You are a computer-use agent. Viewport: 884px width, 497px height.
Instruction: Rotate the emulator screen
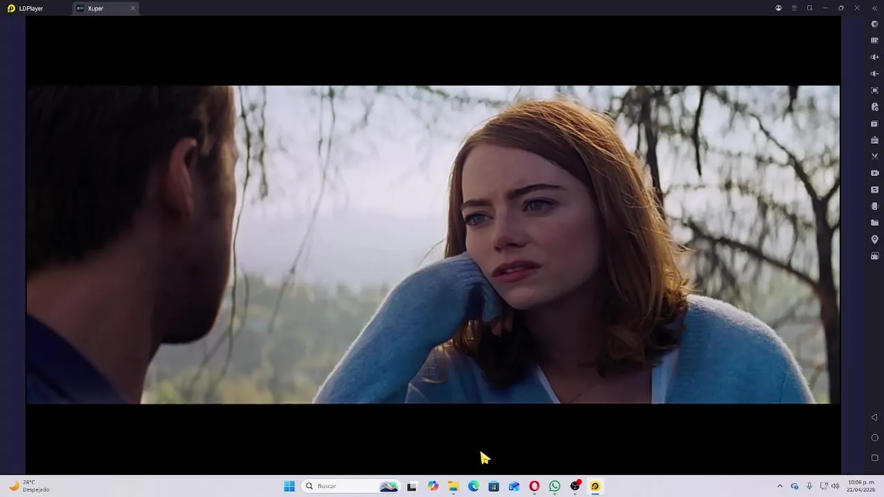pos(874,206)
